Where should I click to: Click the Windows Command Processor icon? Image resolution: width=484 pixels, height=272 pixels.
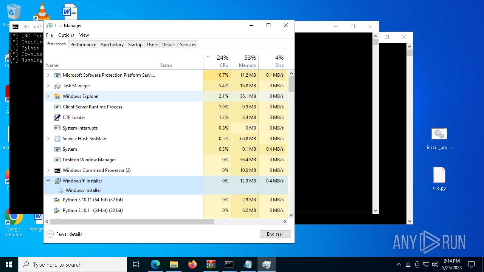(57, 170)
